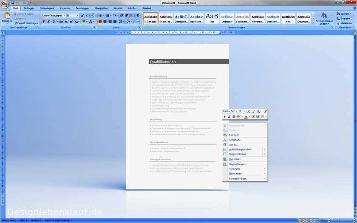
Task: Sort text using the A-Z icon
Action: (132, 15)
